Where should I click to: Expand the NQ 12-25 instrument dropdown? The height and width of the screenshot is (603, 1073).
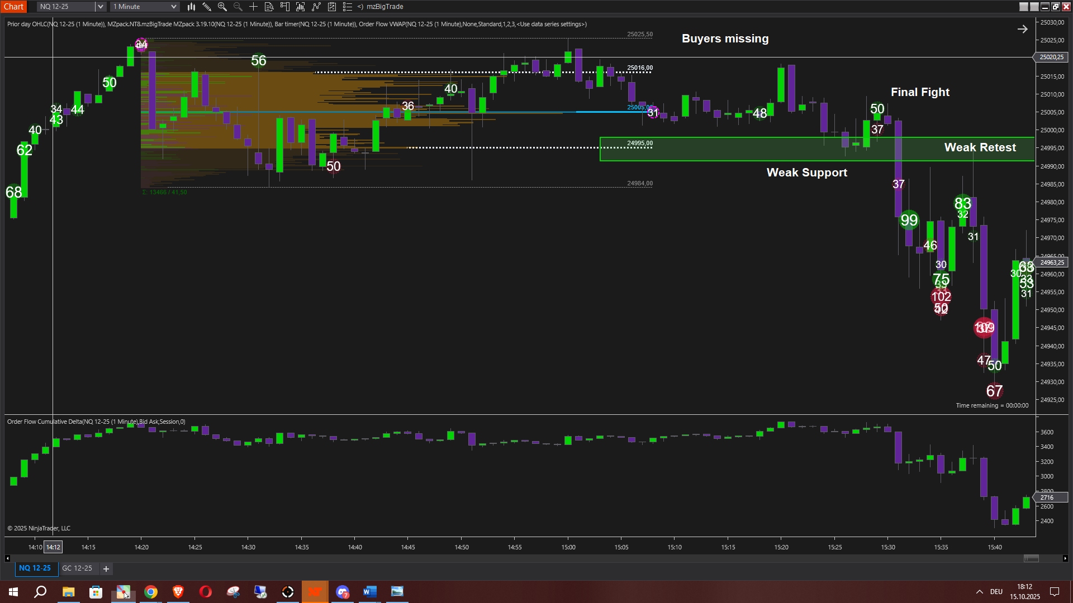pos(100,7)
